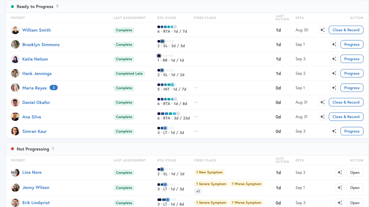Image resolution: width=369 pixels, height=207 pixels.
Task: Open Erik Lindqvist patient link
Action: pos(36,203)
